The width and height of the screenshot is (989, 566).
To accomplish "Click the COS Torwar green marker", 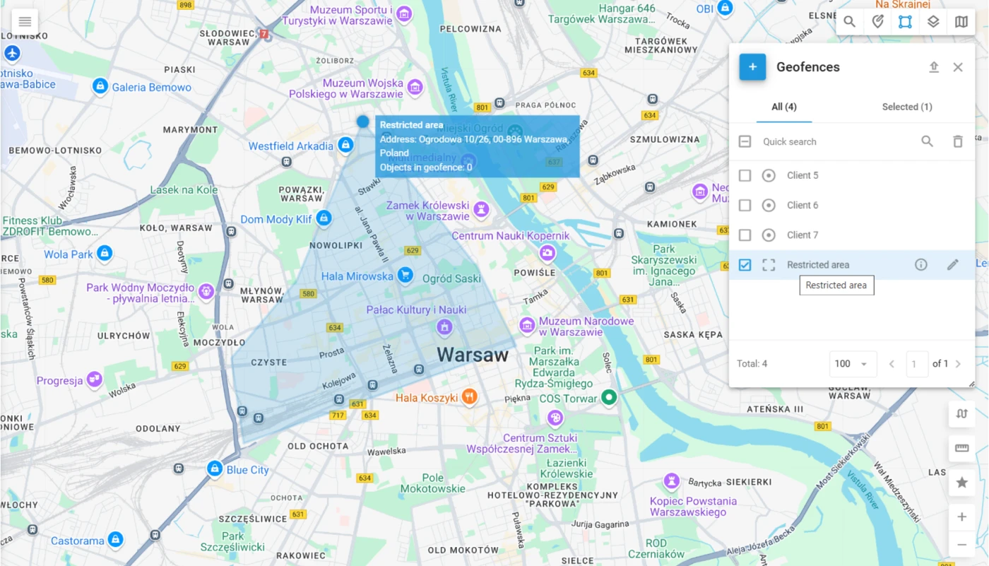I will (x=609, y=398).
